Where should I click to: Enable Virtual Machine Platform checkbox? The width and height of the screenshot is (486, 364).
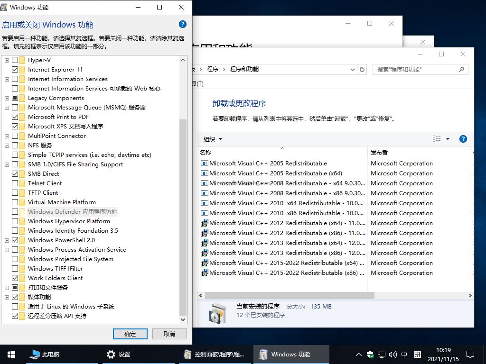pyautogui.click(x=15, y=202)
